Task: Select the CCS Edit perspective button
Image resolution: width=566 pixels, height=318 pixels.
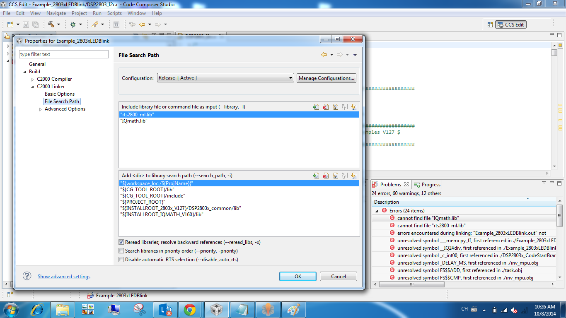Action: [511, 24]
